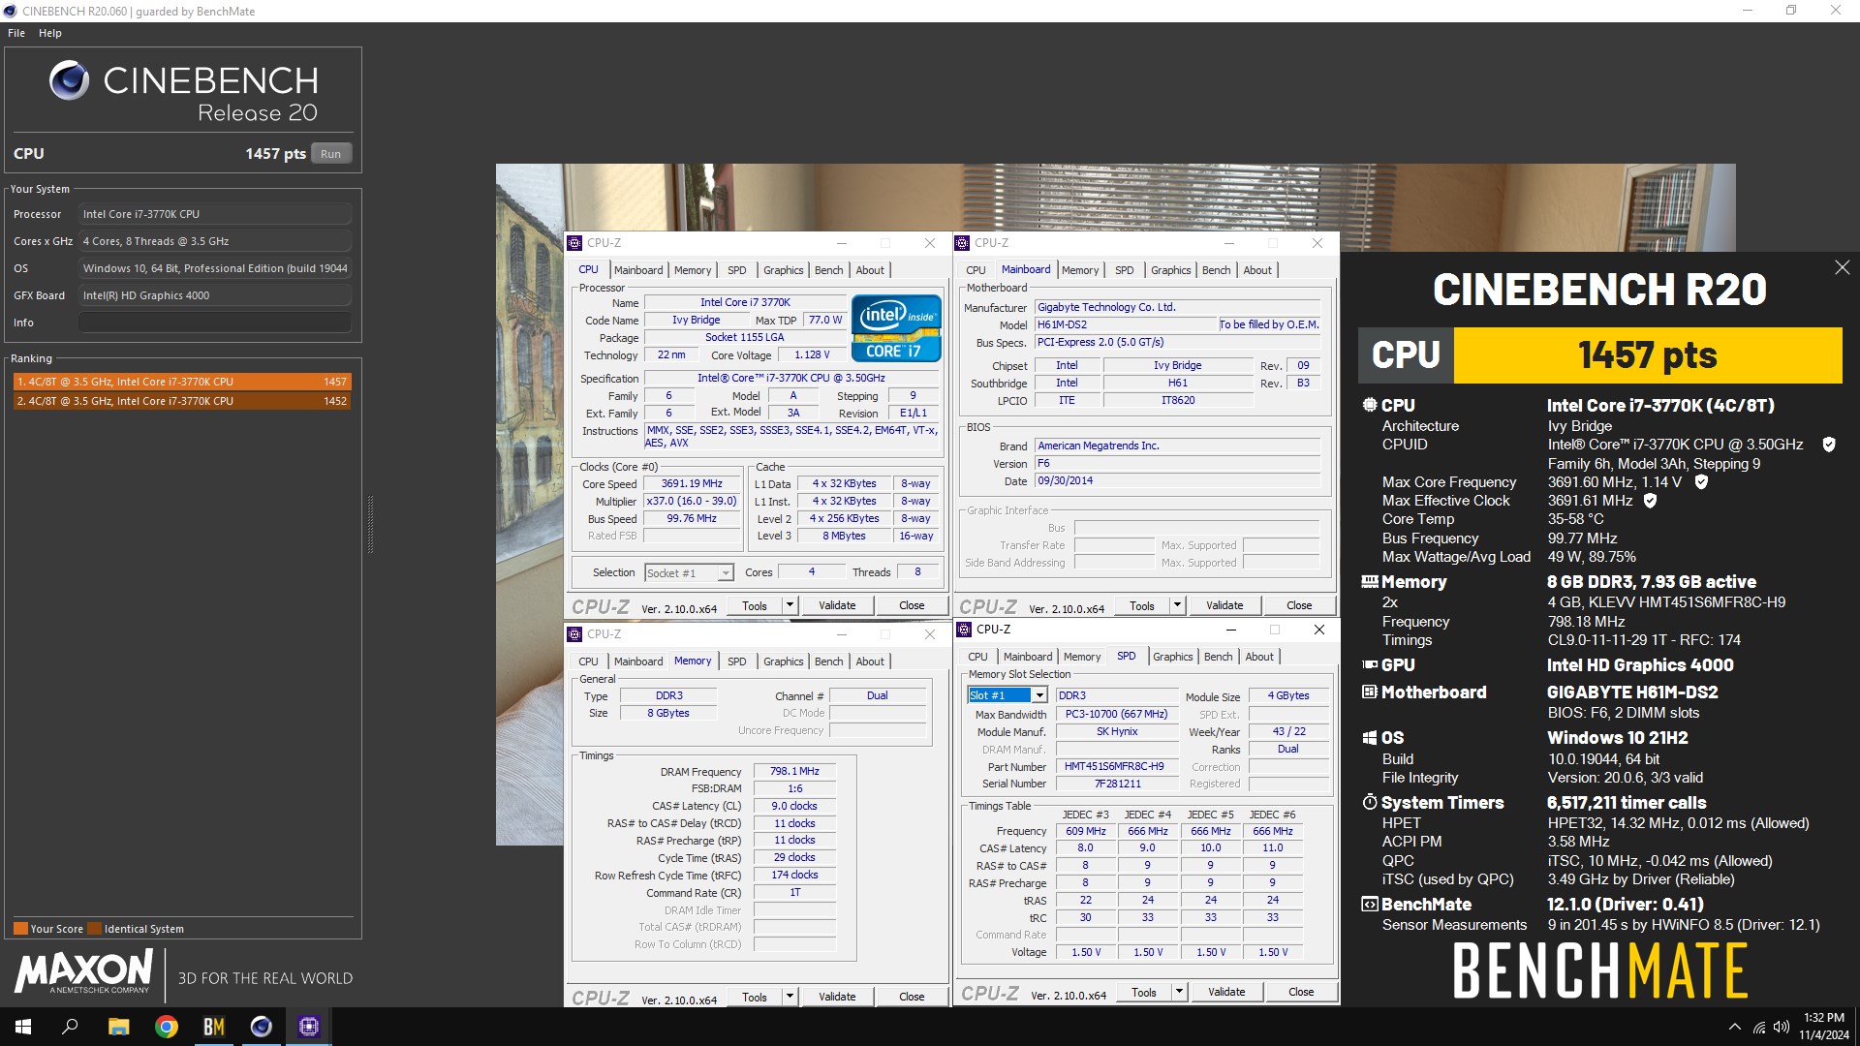This screenshot has height=1046, width=1860.
Task: Open network status tray icon
Action: pos(1759,1027)
